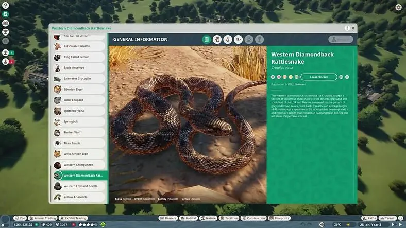
Task: Open the calendar-style sidebar icon
Action: coord(6,23)
